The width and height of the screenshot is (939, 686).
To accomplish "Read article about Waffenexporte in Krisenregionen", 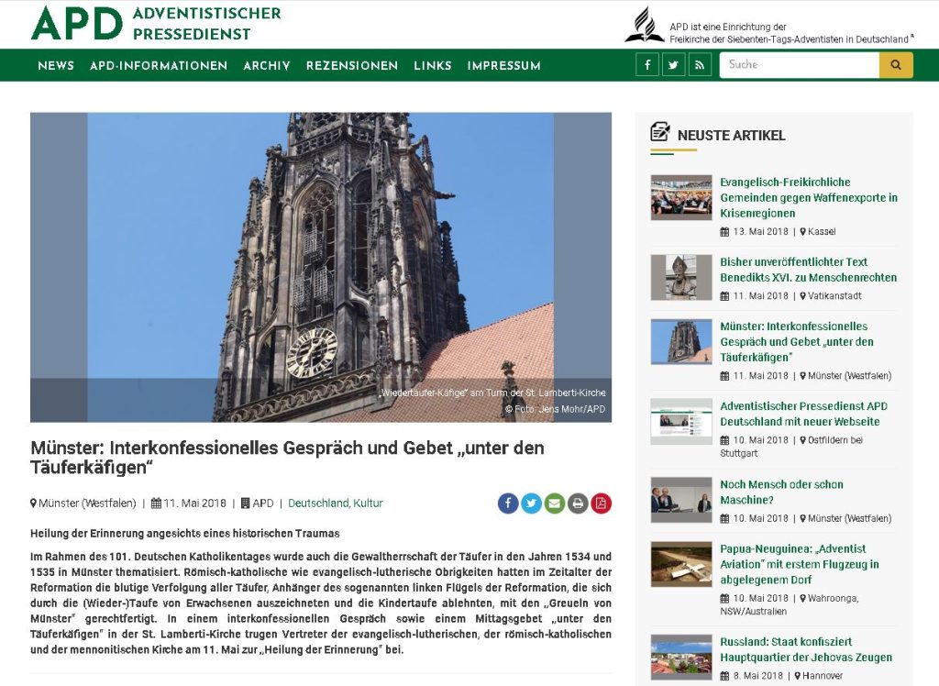I will click(x=808, y=197).
